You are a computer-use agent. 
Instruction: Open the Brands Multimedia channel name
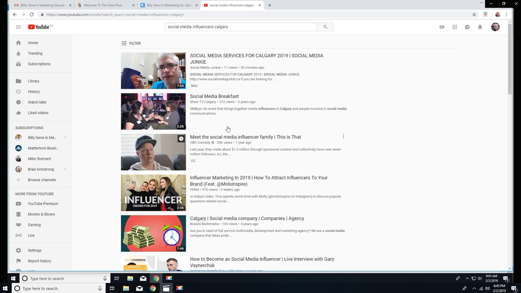tap(204, 224)
